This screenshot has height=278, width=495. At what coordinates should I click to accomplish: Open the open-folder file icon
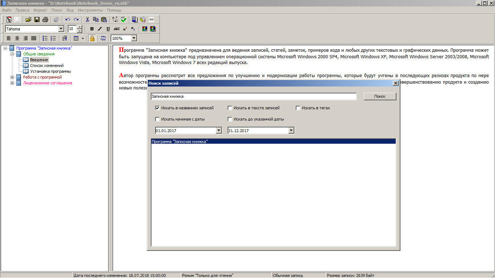[28, 20]
